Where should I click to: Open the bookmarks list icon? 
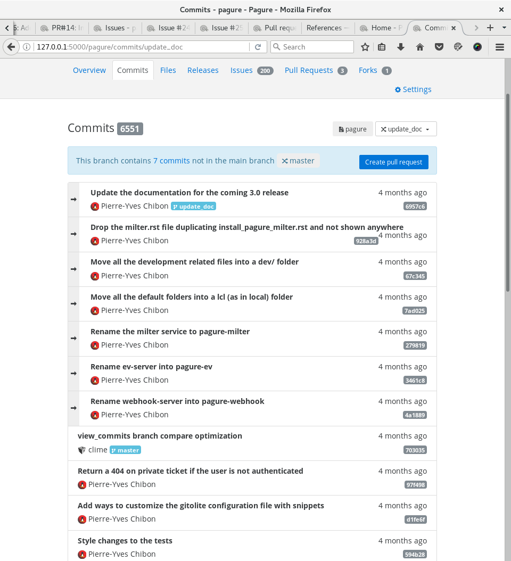pos(382,47)
